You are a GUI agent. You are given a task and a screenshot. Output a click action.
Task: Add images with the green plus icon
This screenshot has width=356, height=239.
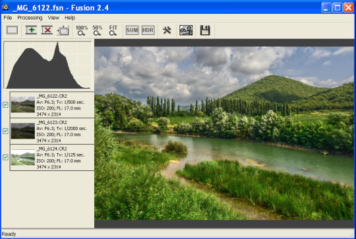[x=31, y=30]
